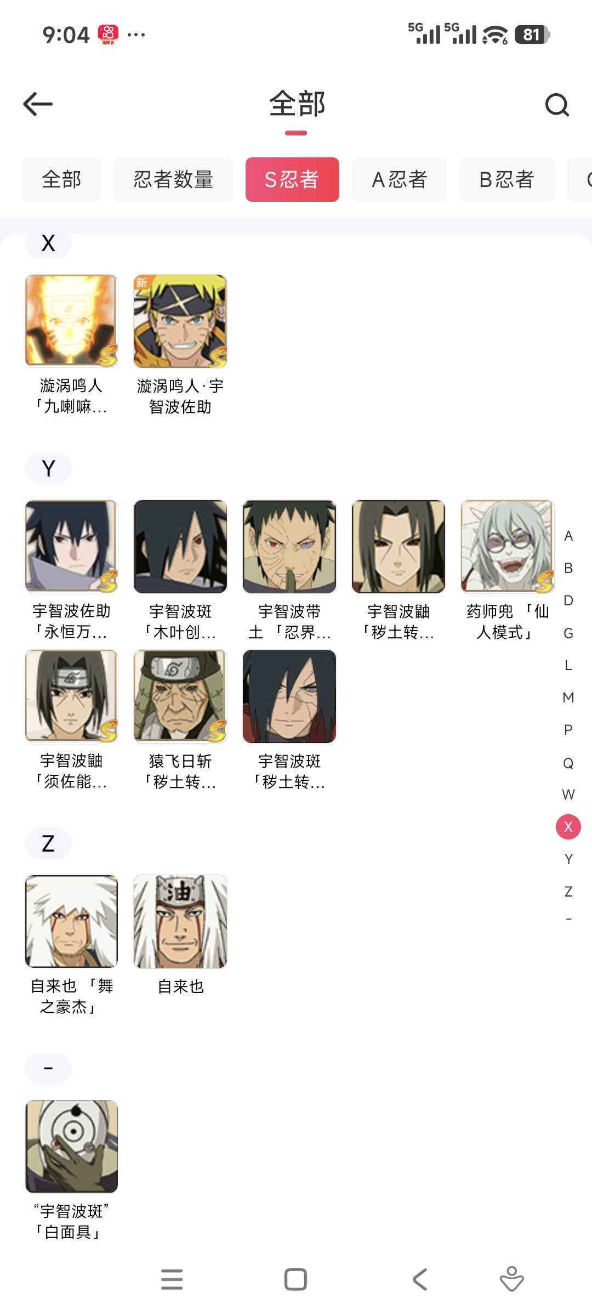Open 自来也「舞之豪杰」 character portrait
Screen dimensions: 592x1316
point(71,921)
